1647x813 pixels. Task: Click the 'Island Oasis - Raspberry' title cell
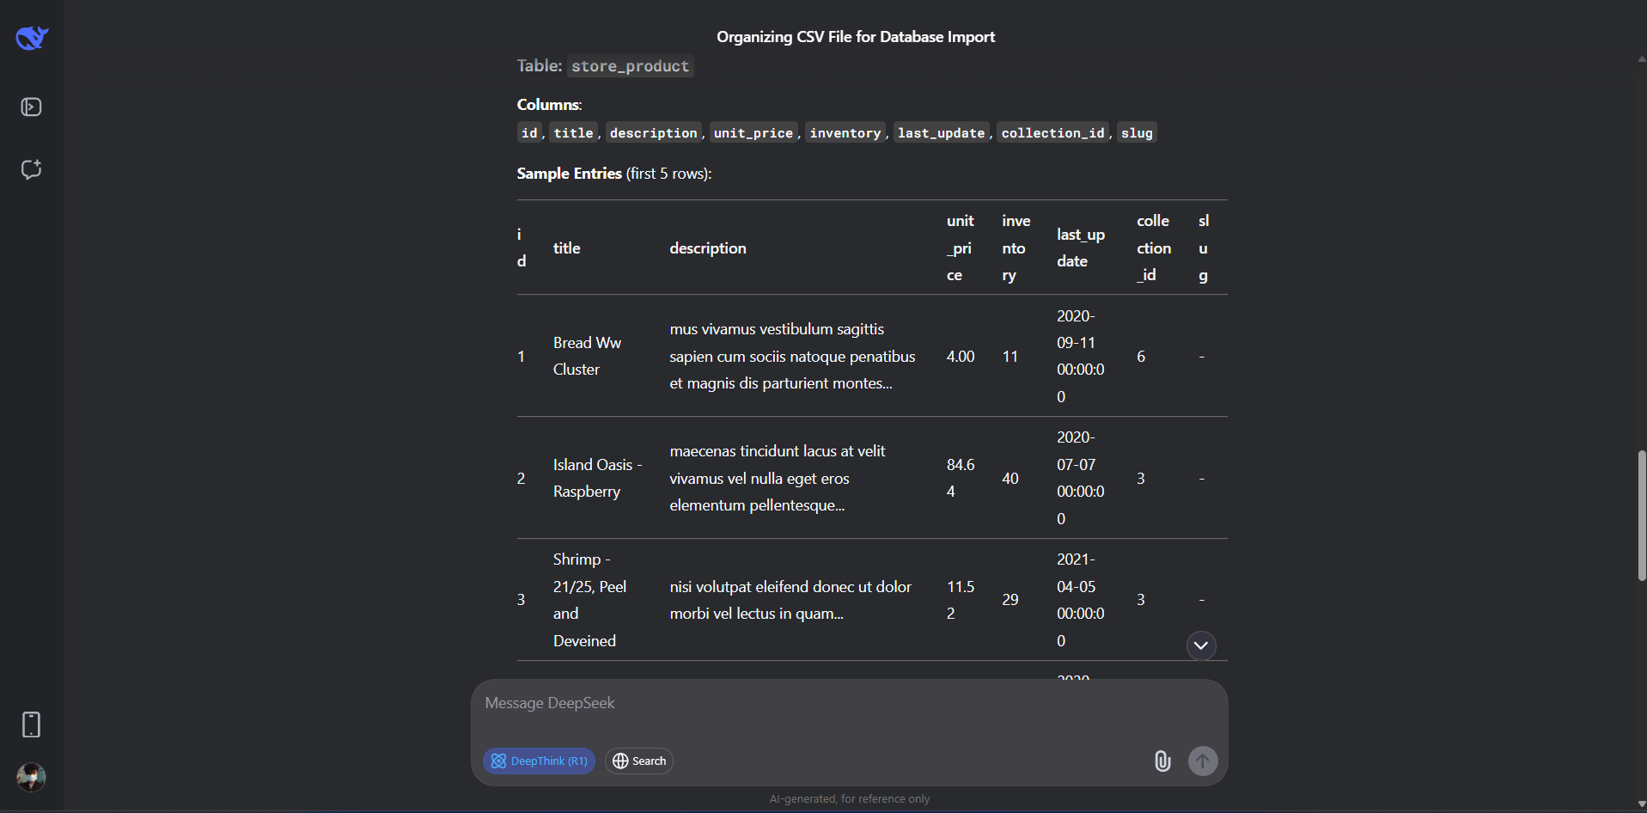597,478
